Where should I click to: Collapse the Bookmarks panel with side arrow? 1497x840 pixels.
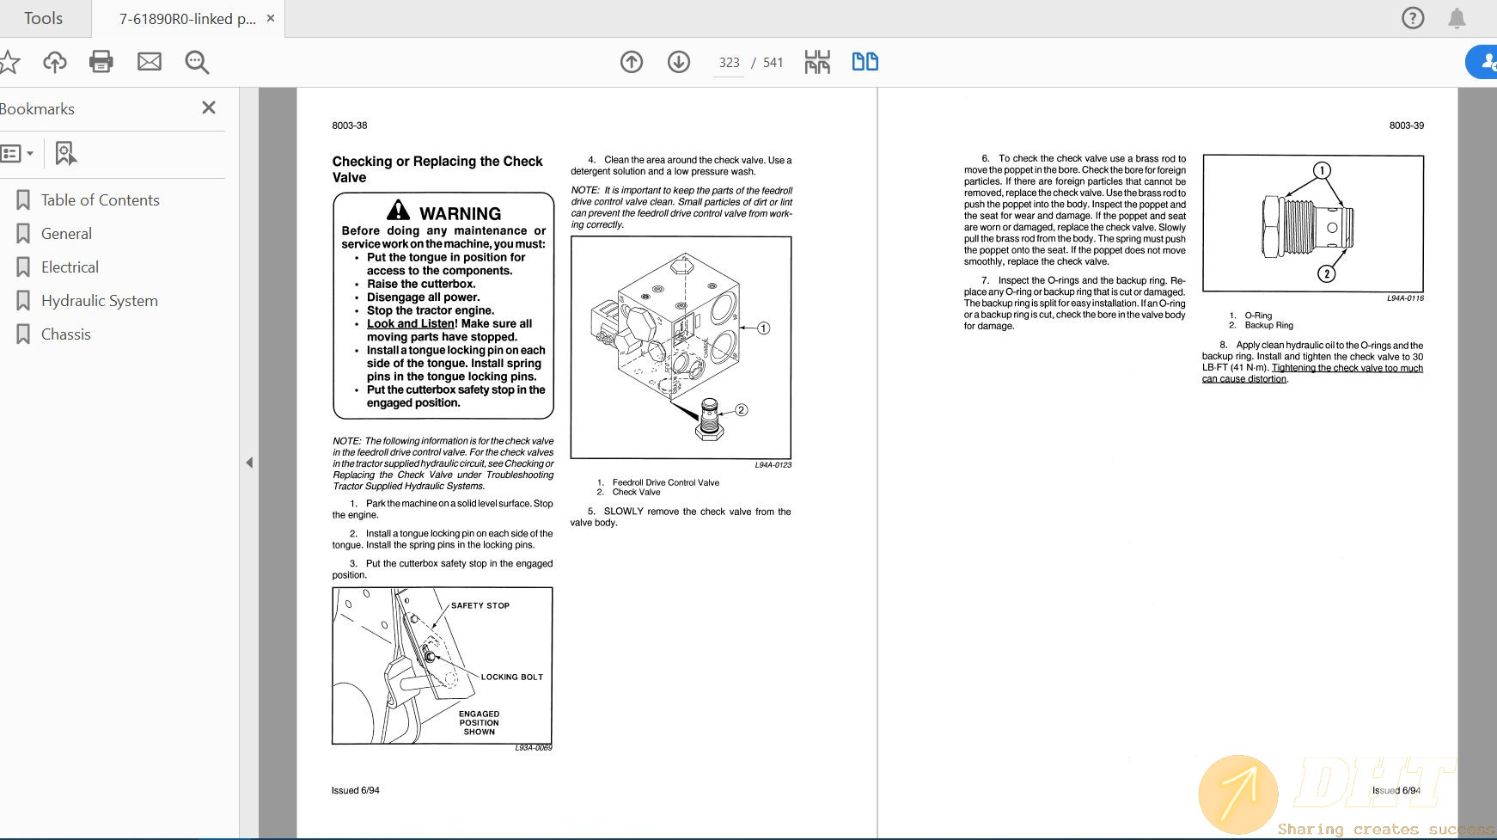click(248, 462)
